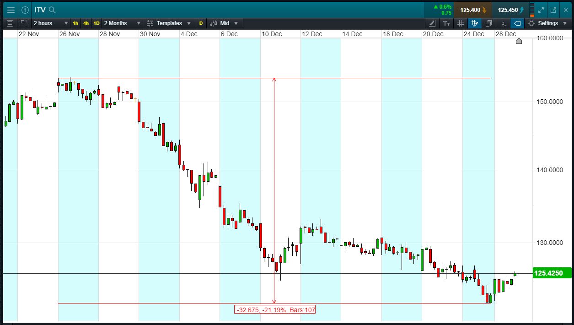Screen dimensions: 574x325
Task: Click the 10 Dec date label
Action: click(272, 34)
